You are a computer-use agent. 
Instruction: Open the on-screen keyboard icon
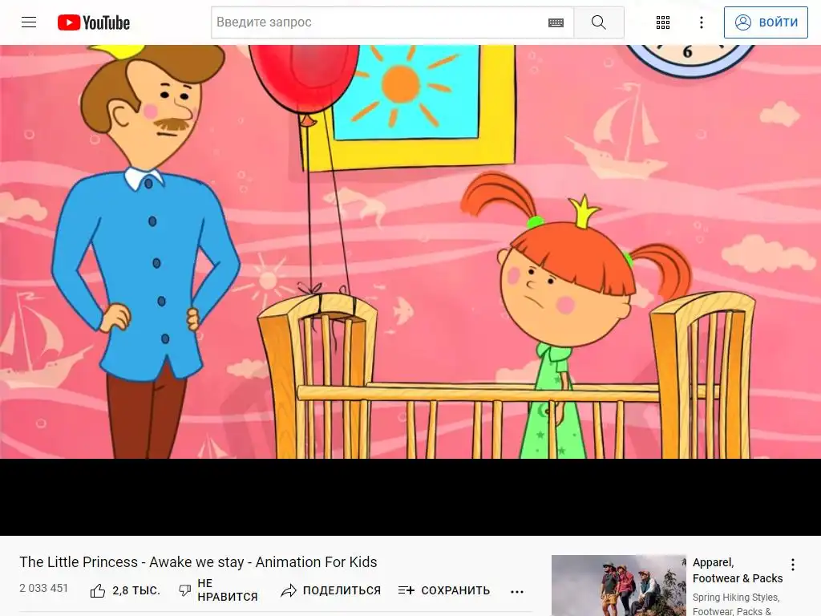pyautogui.click(x=556, y=22)
